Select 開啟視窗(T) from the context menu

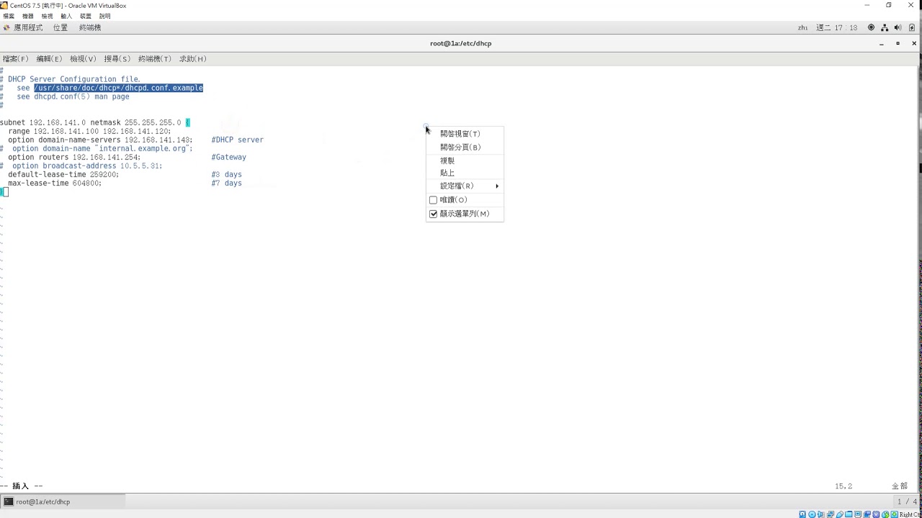[x=465, y=134]
